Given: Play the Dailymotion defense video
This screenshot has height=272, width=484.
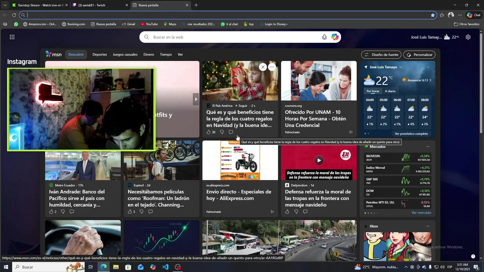Looking at the screenshot, I should coord(319,160).
